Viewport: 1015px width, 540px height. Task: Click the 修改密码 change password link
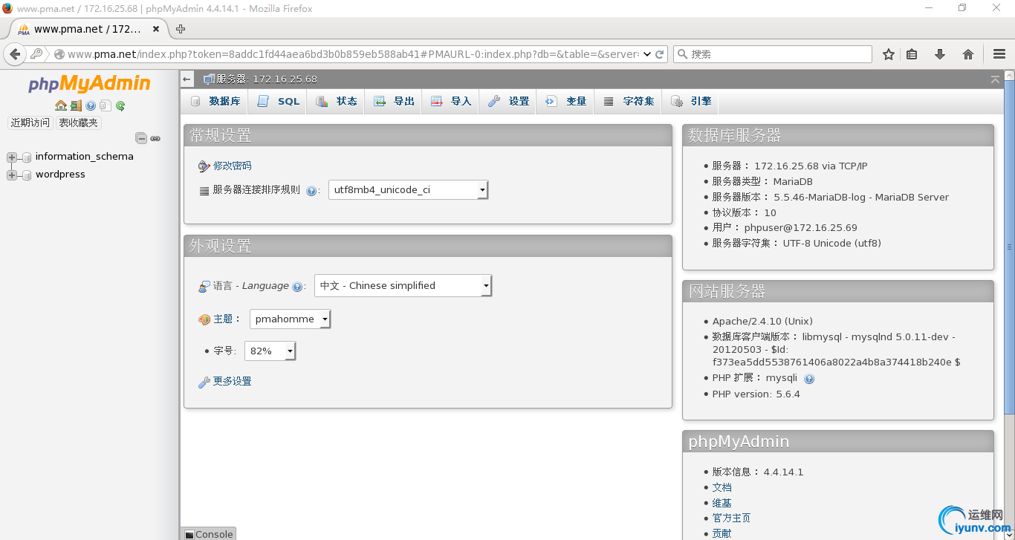pyautogui.click(x=233, y=166)
